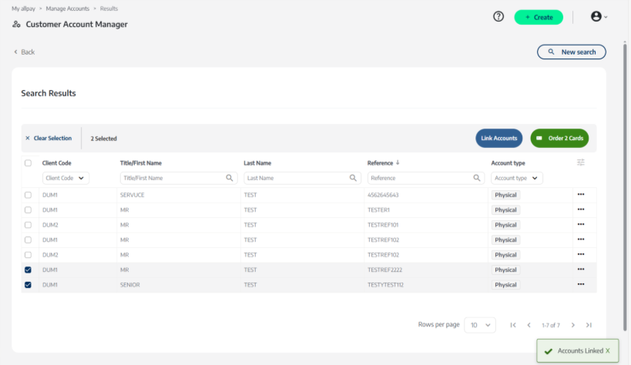Click Clear Selection
631x365 pixels.
[49, 138]
